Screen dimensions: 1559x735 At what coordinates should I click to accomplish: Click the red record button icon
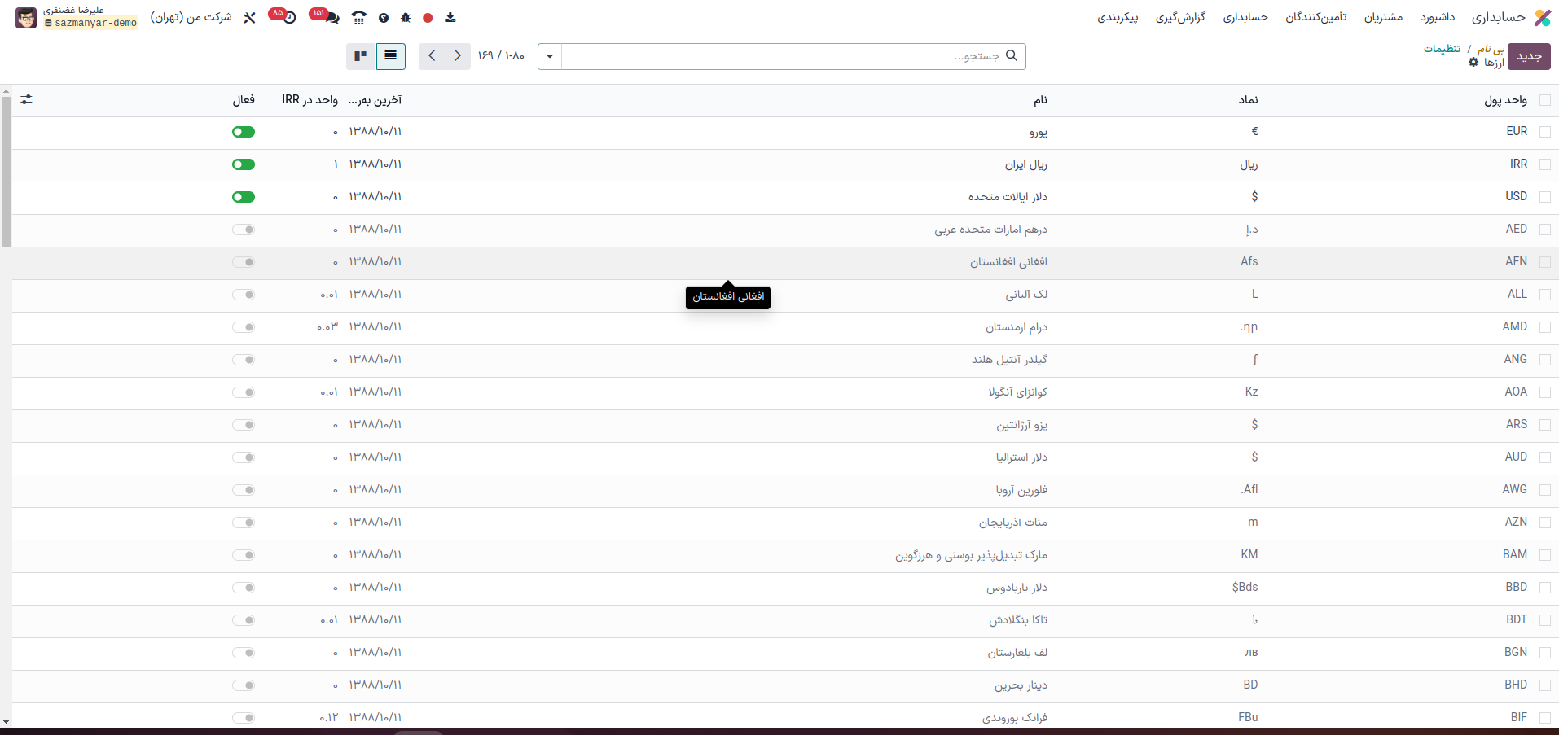428,18
